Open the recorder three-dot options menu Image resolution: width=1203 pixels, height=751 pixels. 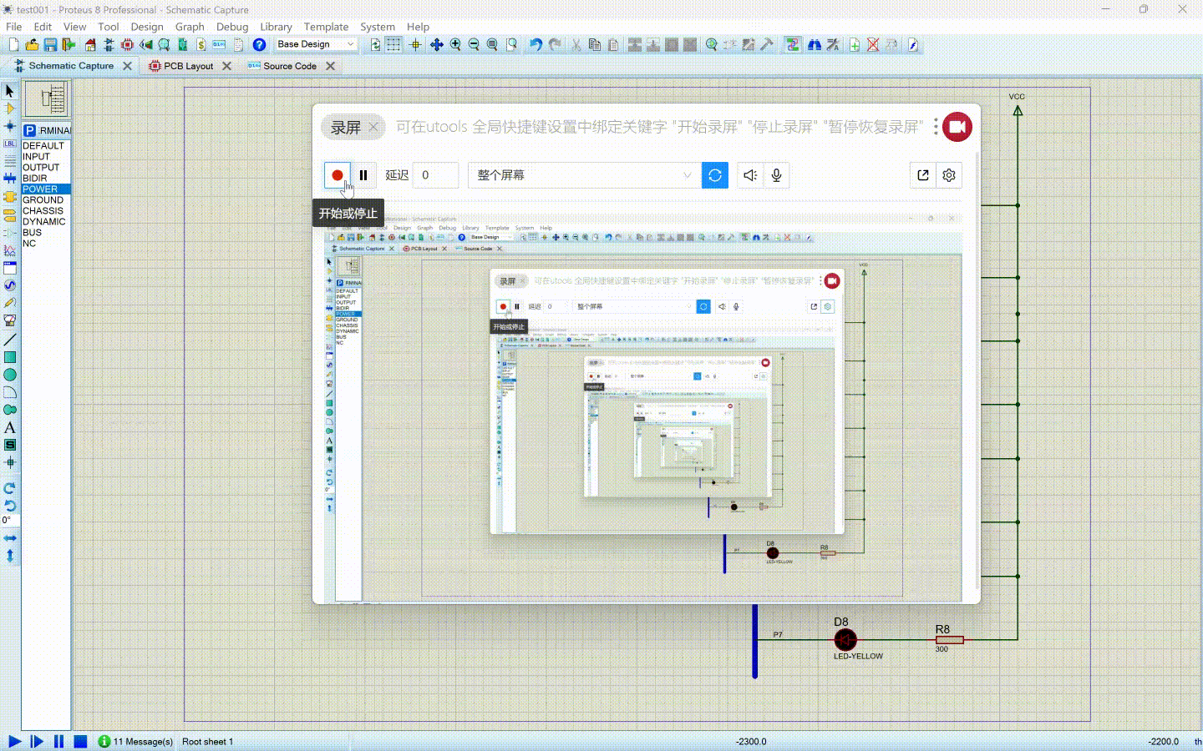(936, 127)
